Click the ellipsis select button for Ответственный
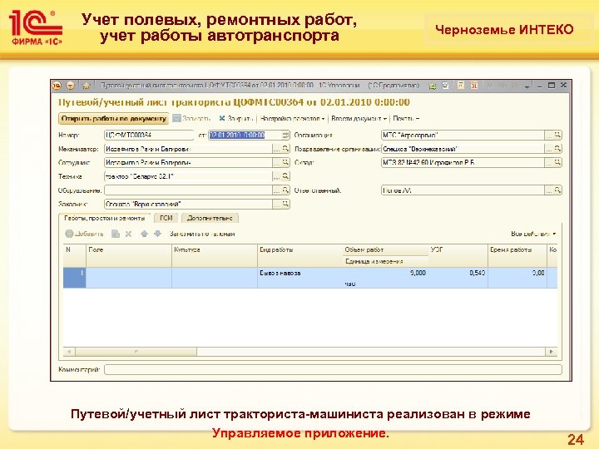This screenshot has height=449, width=599. (549, 190)
